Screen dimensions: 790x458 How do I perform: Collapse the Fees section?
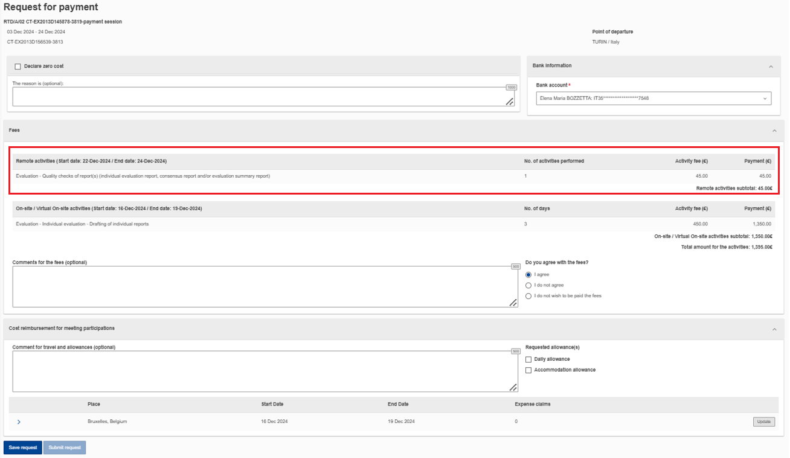point(774,131)
